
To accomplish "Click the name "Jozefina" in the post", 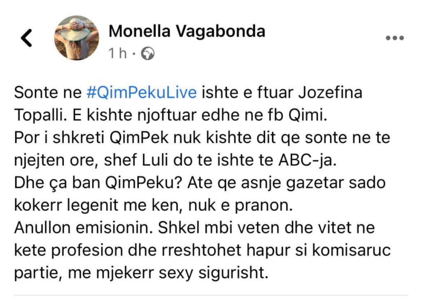I will coord(325,92).
